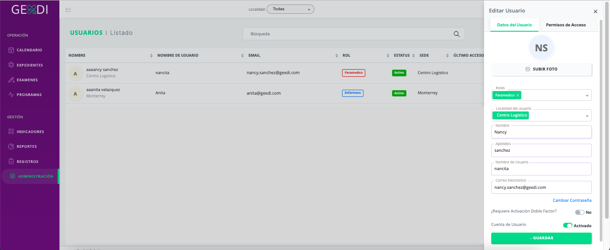
Task: Click the Administración layers icon
Action: tap(13, 176)
